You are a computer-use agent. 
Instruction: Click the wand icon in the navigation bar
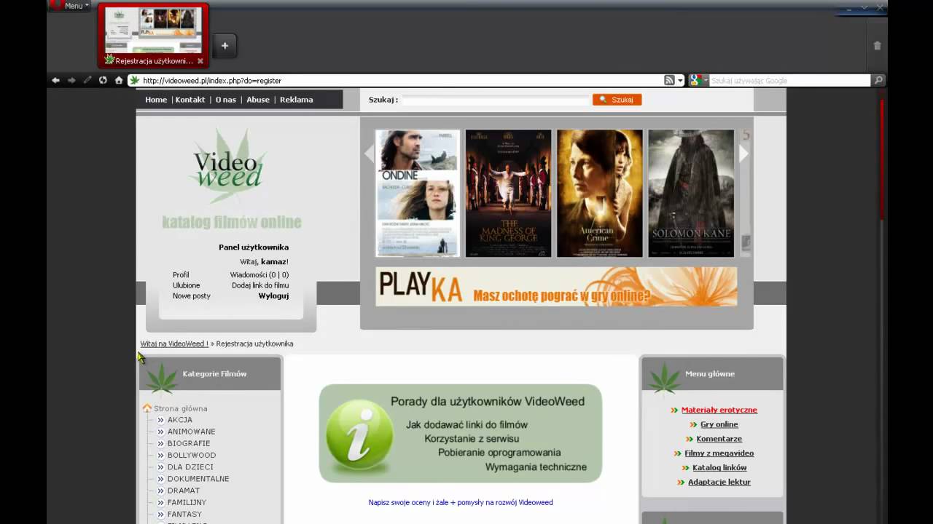point(87,81)
